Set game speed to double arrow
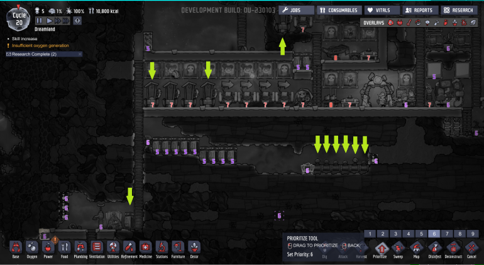This screenshot has width=484, height=265. [x=57, y=21]
